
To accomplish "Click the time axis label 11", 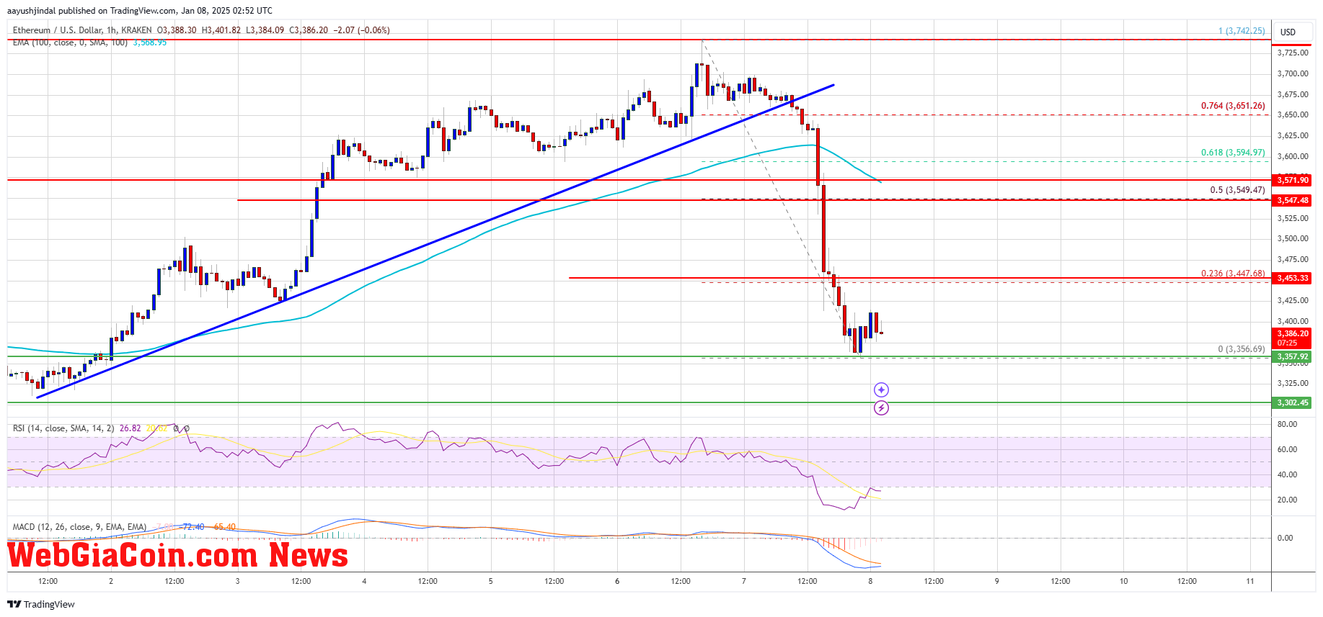I will point(1250,581).
